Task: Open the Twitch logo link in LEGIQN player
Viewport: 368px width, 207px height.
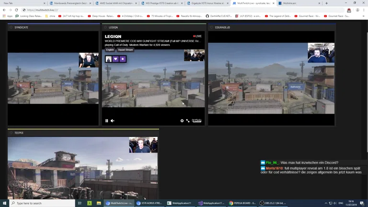Action: point(196,121)
